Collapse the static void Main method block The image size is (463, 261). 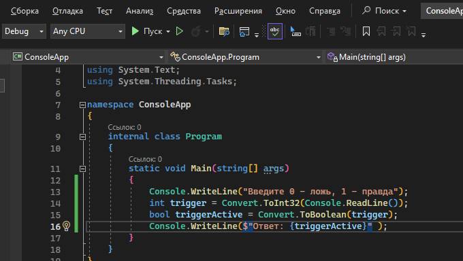click(82, 169)
